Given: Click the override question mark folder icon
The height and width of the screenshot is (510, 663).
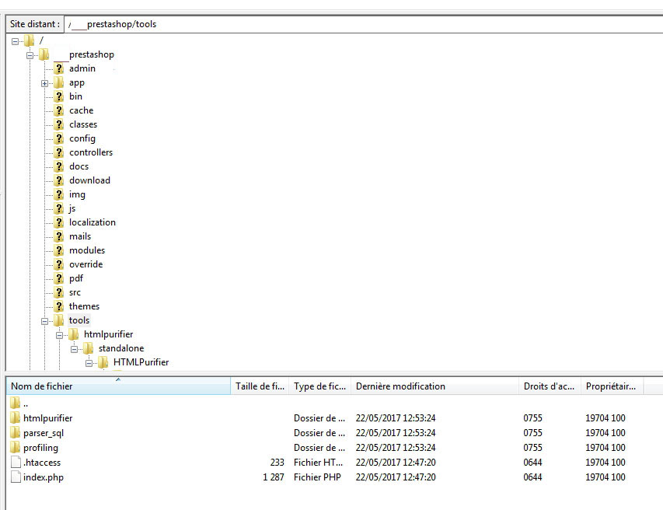Looking at the screenshot, I should click(x=59, y=264).
